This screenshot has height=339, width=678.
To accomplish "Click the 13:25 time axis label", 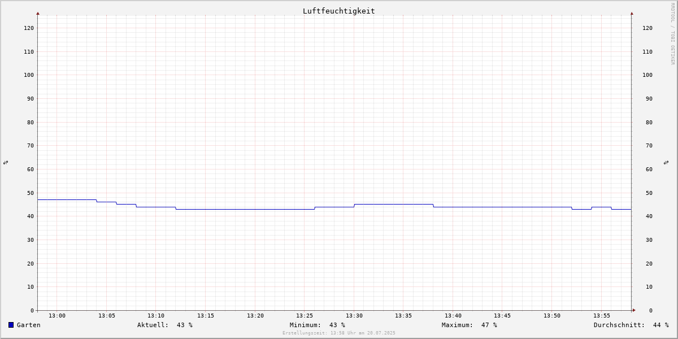I will [305, 316].
